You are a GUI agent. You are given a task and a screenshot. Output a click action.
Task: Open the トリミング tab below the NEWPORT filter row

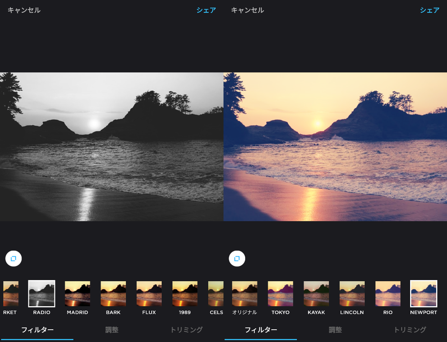pos(410,330)
